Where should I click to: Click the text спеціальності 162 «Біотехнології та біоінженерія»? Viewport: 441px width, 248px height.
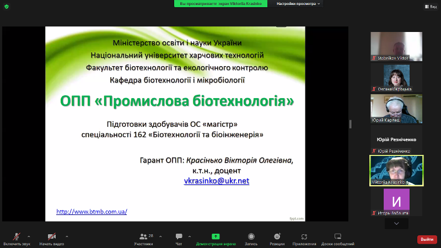point(173,134)
